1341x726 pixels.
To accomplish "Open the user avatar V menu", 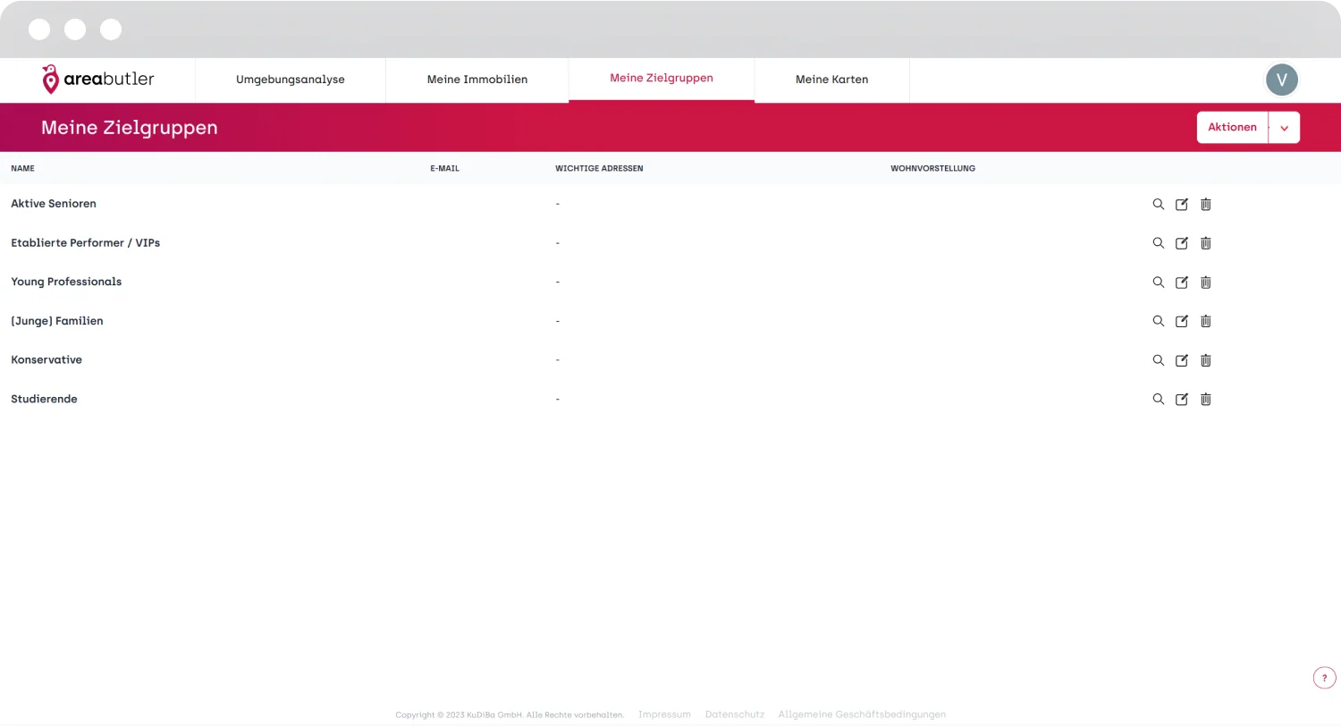I will (x=1282, y=80).
